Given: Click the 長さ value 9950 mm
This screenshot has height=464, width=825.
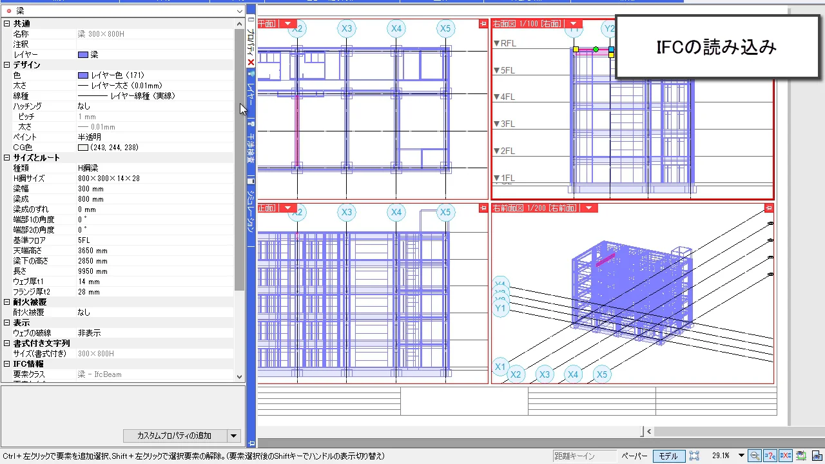Looking at the screenshot, I should (93, 271).
